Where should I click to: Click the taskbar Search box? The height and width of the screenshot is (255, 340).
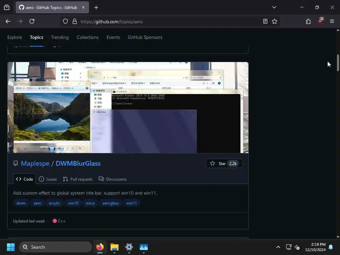[x=55, y=247]
